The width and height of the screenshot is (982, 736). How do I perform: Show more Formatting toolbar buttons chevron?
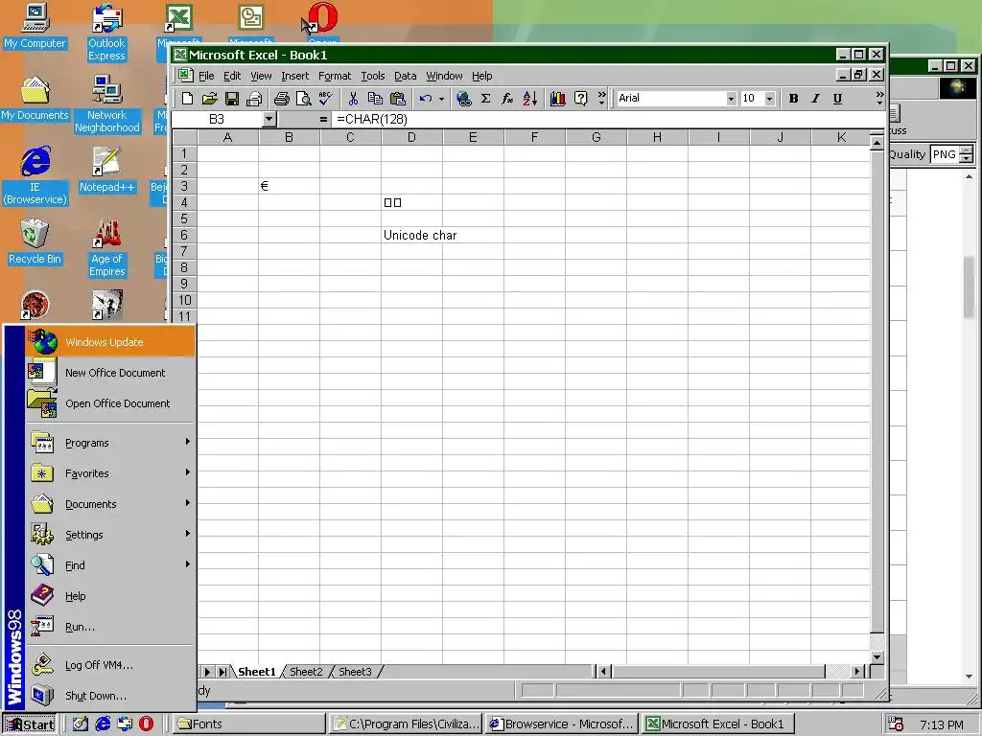tap(879, 99)
